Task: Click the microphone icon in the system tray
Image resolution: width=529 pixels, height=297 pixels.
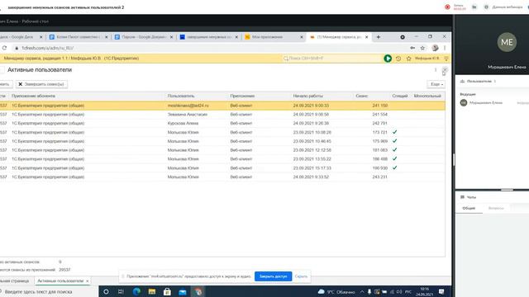Action: pyautogui.click(x=369, y=291)
